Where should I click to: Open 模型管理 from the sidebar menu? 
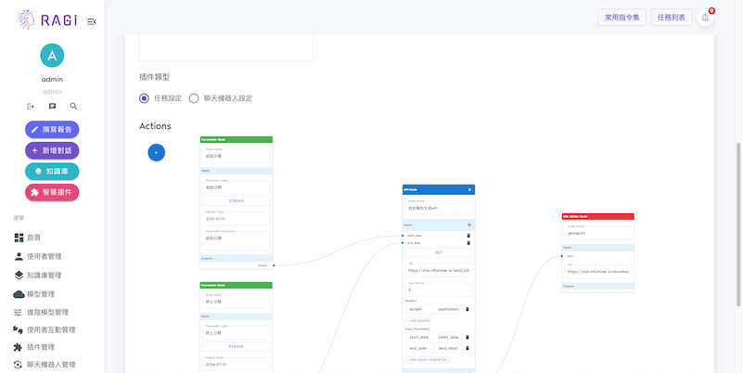(41, 294)
